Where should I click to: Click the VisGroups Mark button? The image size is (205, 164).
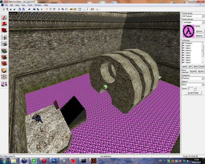(196, 66)
